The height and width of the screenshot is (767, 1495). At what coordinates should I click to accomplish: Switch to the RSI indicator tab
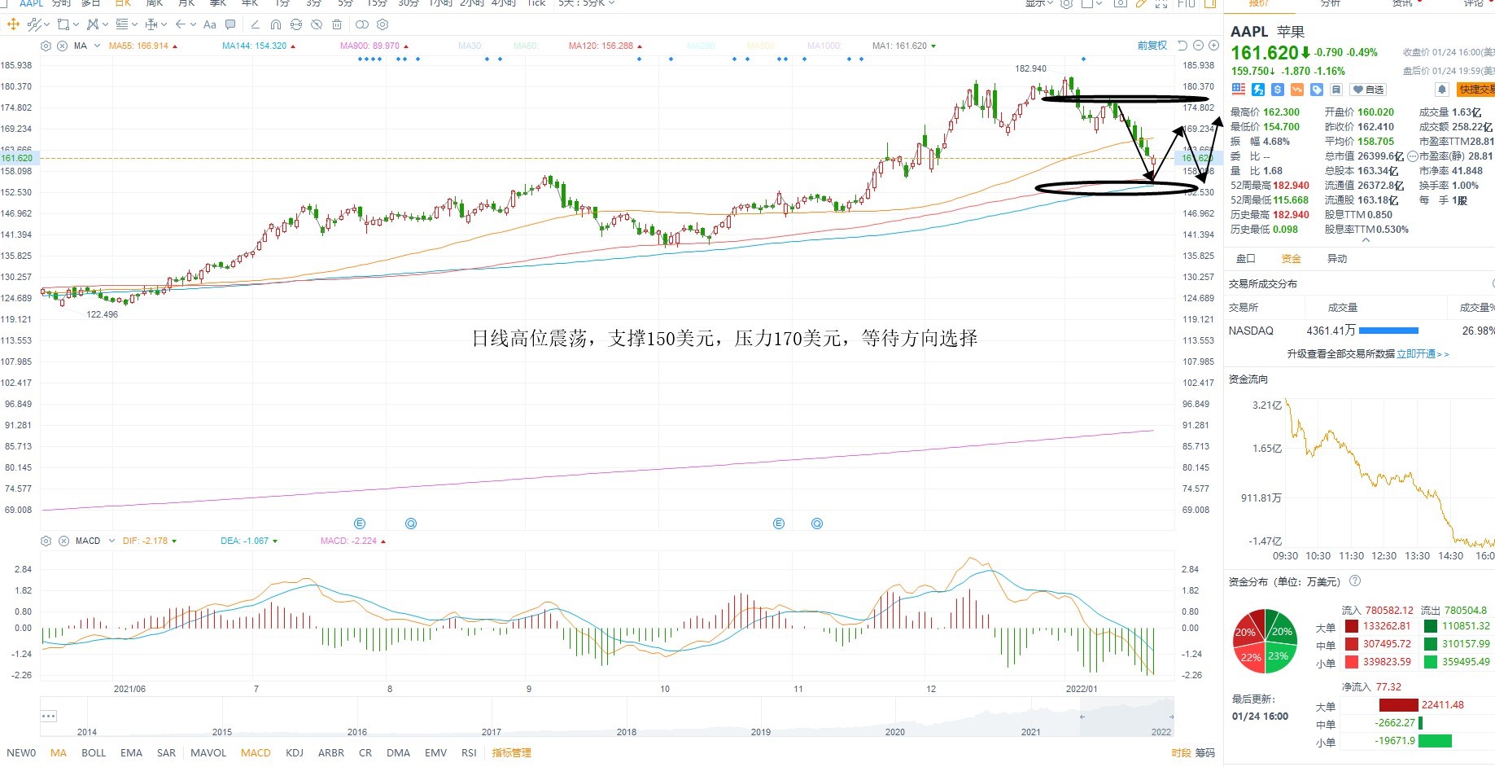pyautogui.click(x=469, y=753)
